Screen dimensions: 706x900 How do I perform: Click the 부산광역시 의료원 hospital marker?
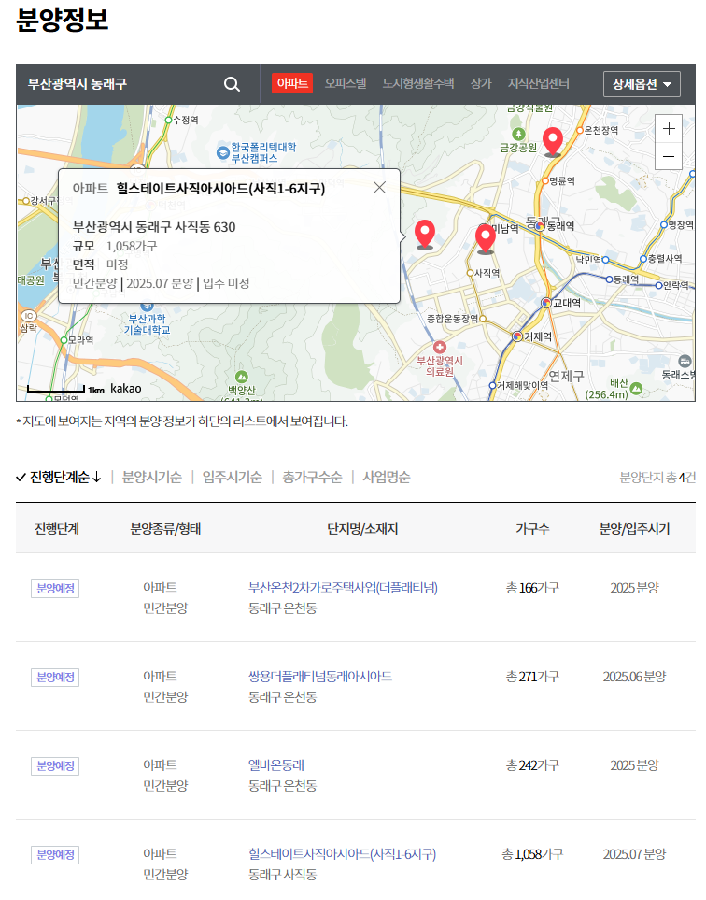click(x=440, y=348)
